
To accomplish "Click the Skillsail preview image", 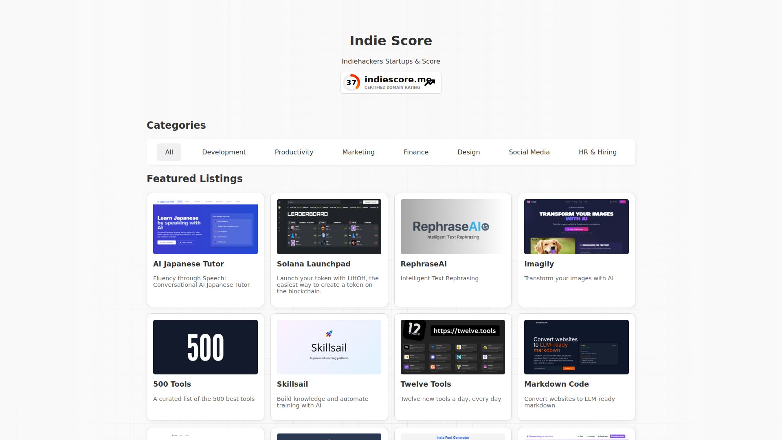I will click(329, 347).
